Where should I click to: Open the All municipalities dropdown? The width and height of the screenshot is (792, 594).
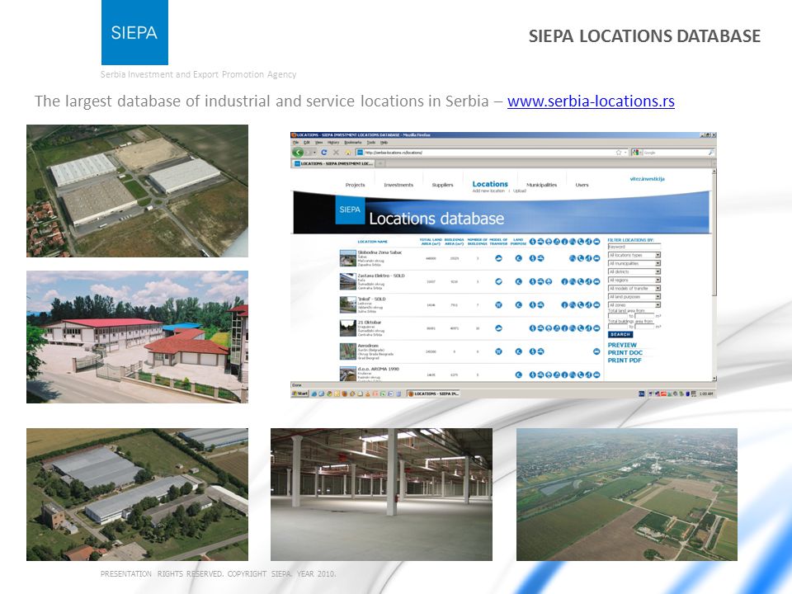634,263
